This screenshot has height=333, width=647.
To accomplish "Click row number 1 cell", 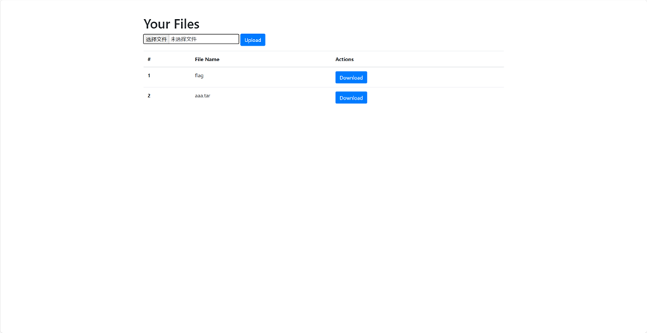I will pyautogui.click(x=149, y=75).
